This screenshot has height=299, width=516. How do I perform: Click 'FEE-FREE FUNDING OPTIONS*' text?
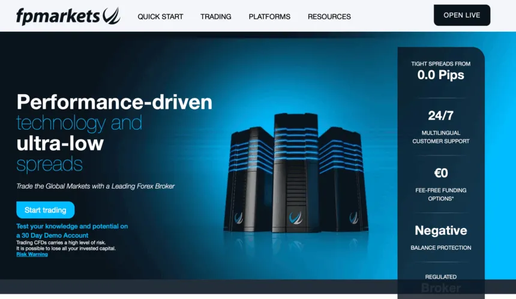[x=440, y=195]
